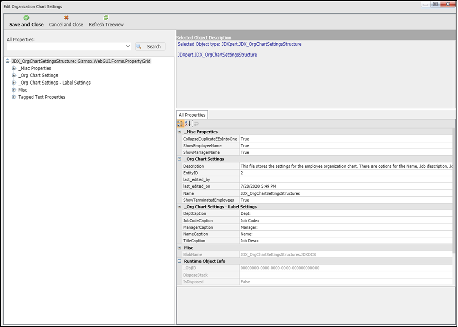
Task: Click the Search button
Action: [x=150, y=46]
